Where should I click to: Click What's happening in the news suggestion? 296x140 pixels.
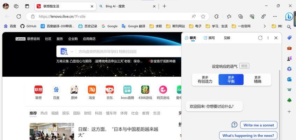tap(248, 135)
